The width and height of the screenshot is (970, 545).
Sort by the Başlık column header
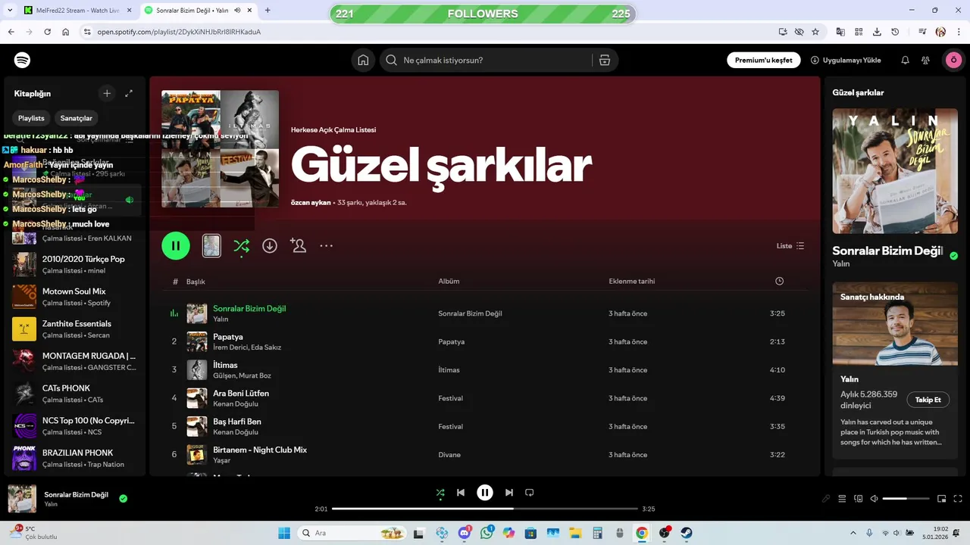[x=196, y=282]
